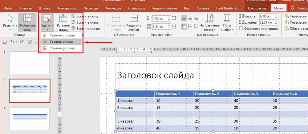Viewport: 308px width, 134px height.
Task: Click the cell height field 1,03 см
Action: [159, 18]
